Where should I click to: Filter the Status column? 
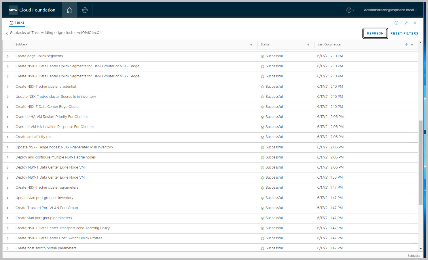coord(308,45)
